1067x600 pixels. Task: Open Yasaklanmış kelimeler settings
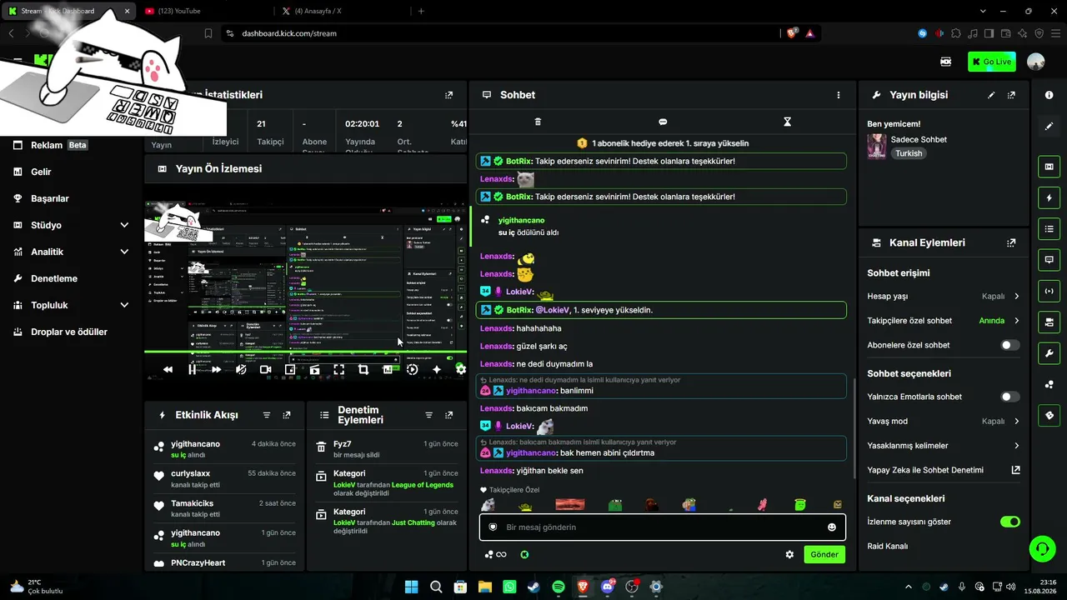pyautogui.click(x=944, y=446)
